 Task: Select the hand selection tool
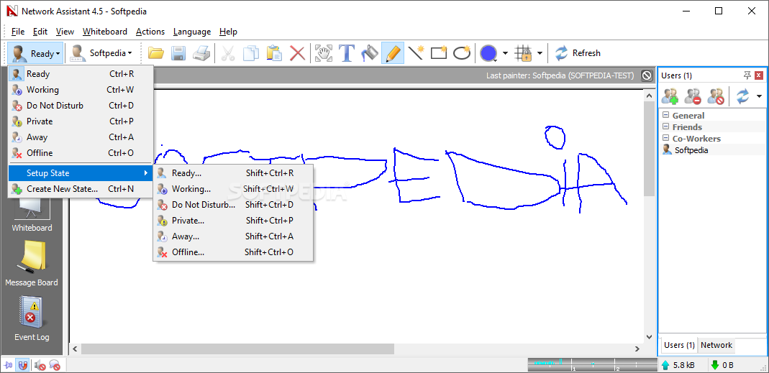coord(324,53)
